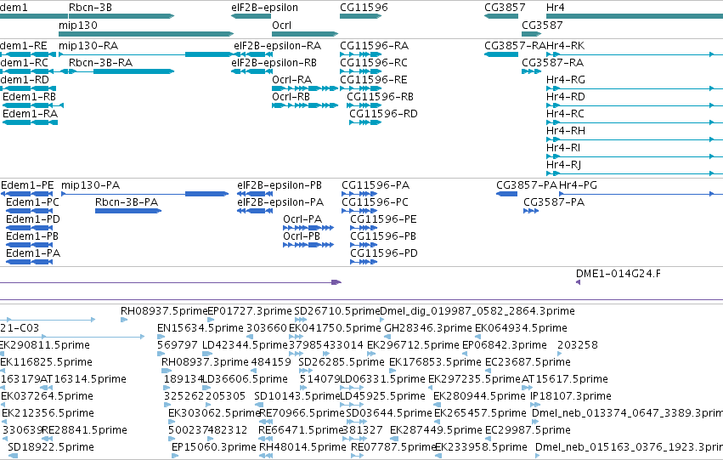The width and height of the screenshot is (723, 460).
Task: Click protein CG11596-PE
Action: [383, 219]
